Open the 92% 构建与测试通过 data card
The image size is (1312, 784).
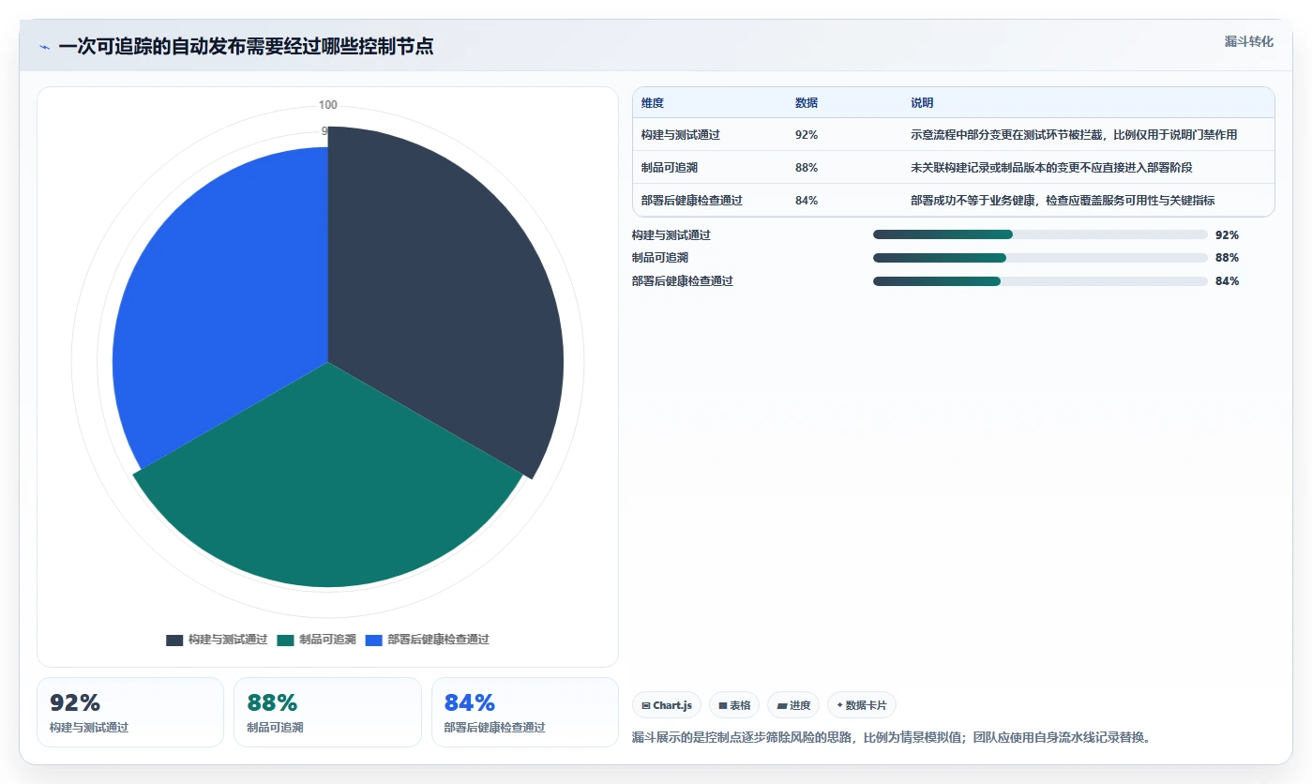pyautogui.click(x=130, y=713)
